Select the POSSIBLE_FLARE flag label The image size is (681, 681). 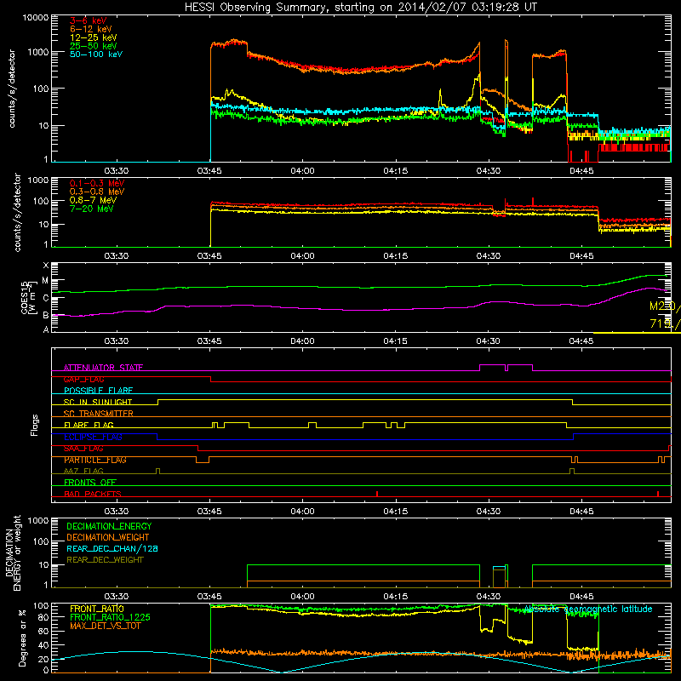(98, 391)
